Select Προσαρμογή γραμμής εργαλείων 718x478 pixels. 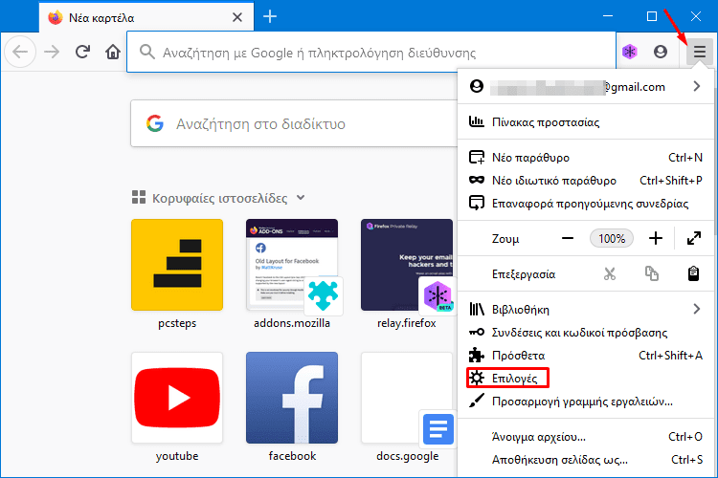coord(585,402)
